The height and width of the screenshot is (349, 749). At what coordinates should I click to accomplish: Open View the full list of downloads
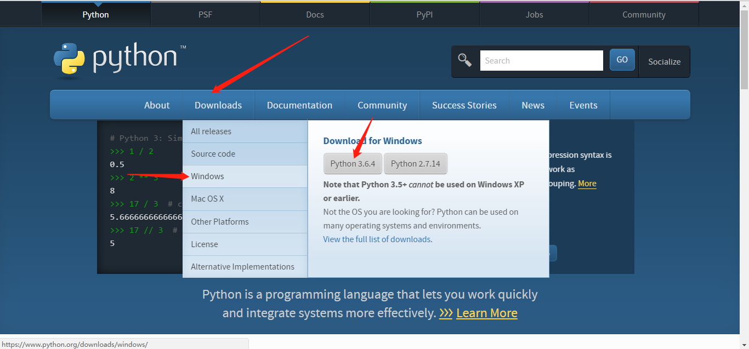(377, 239)
